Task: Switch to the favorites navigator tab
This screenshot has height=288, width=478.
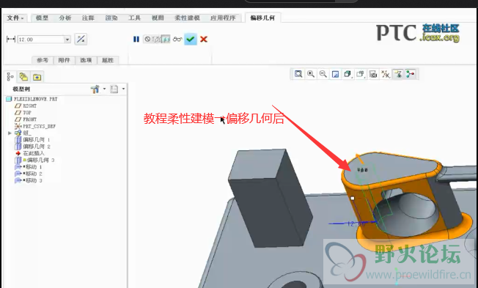Action: point(37,77)
